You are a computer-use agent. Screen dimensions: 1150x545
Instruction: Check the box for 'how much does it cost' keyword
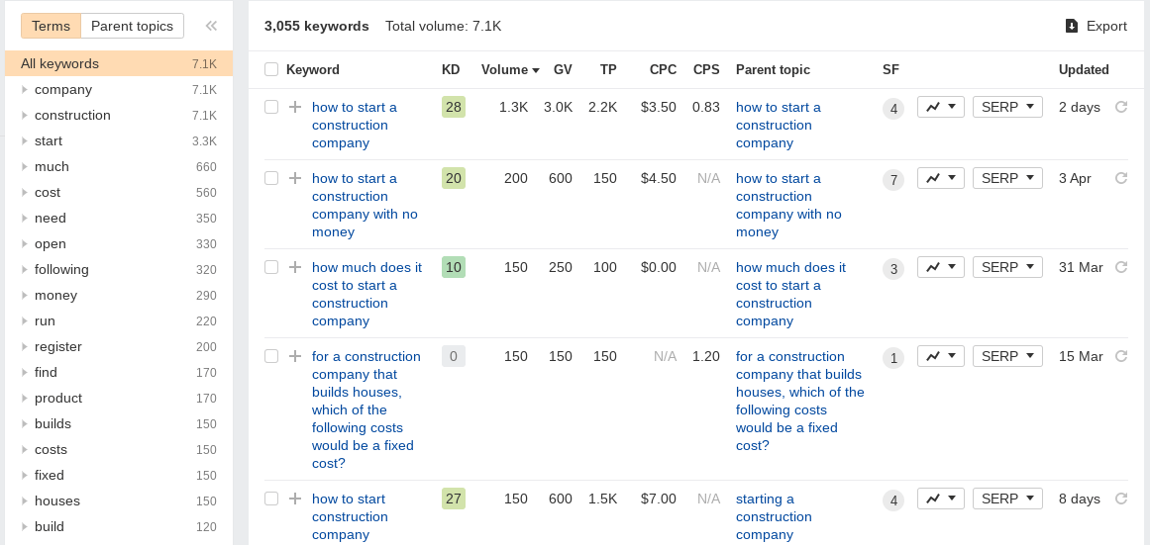click(271, 267)
